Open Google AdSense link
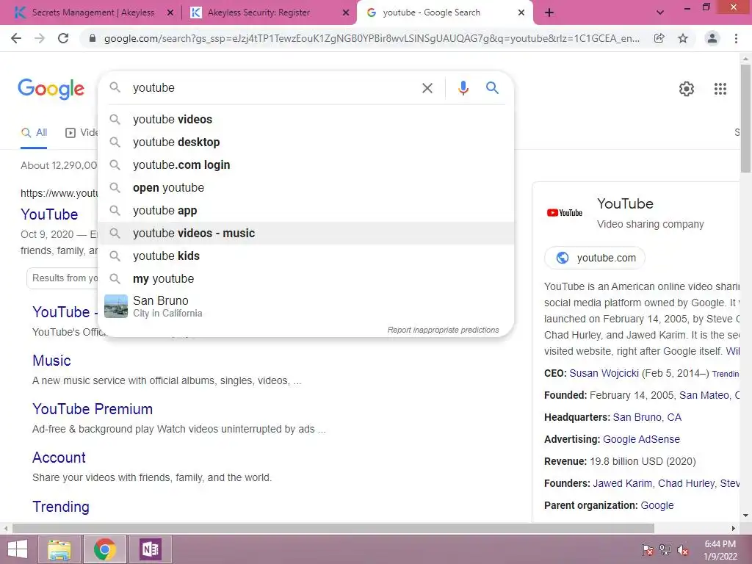752x564 pixels. (x=641, y=440)
